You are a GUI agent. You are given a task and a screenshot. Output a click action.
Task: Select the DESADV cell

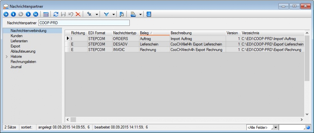[x=126, y=44]
